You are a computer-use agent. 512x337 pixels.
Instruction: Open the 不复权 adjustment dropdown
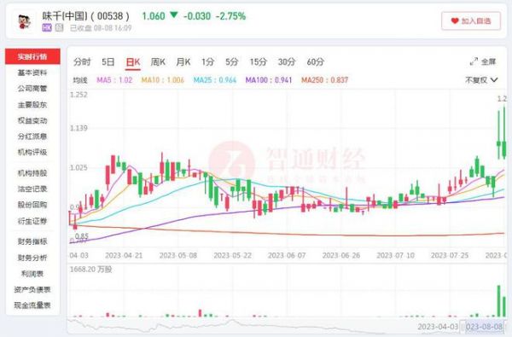tap(481, 80)
